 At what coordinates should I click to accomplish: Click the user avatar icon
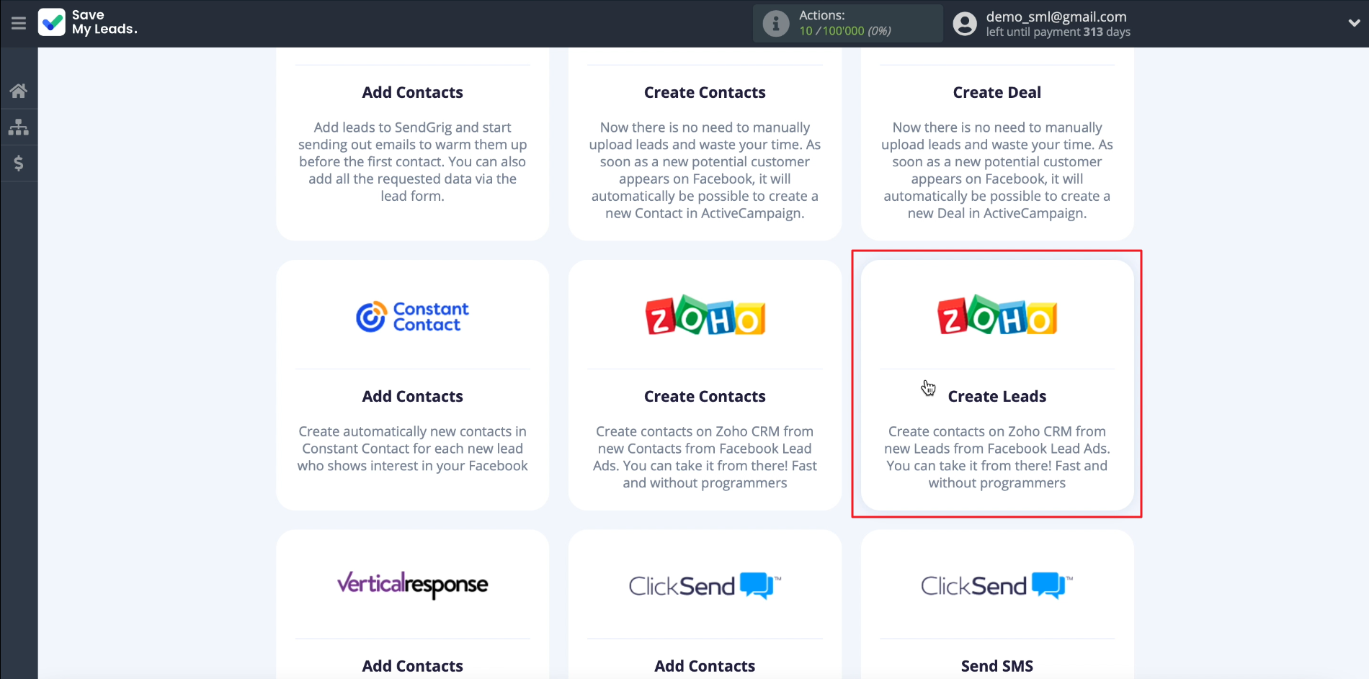click(965, 24)
